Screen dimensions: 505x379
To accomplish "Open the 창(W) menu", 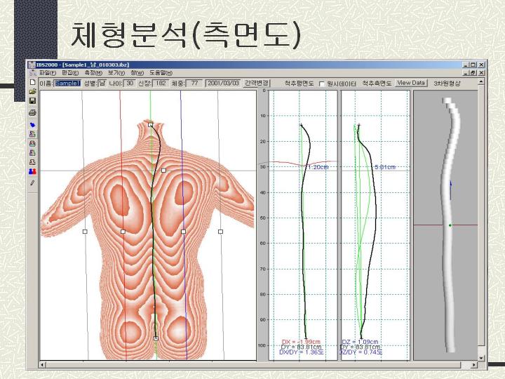I will click(x=137, y=73).
